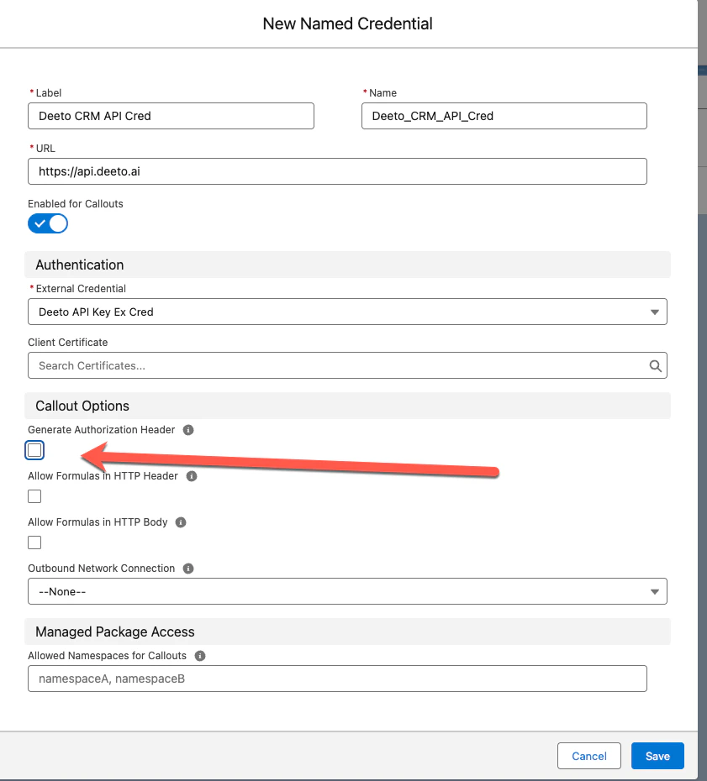Check the Generate Authorization Header checkbox
Image resolution: width=707 pixels, height=781 pixels.
click(34, 450)
